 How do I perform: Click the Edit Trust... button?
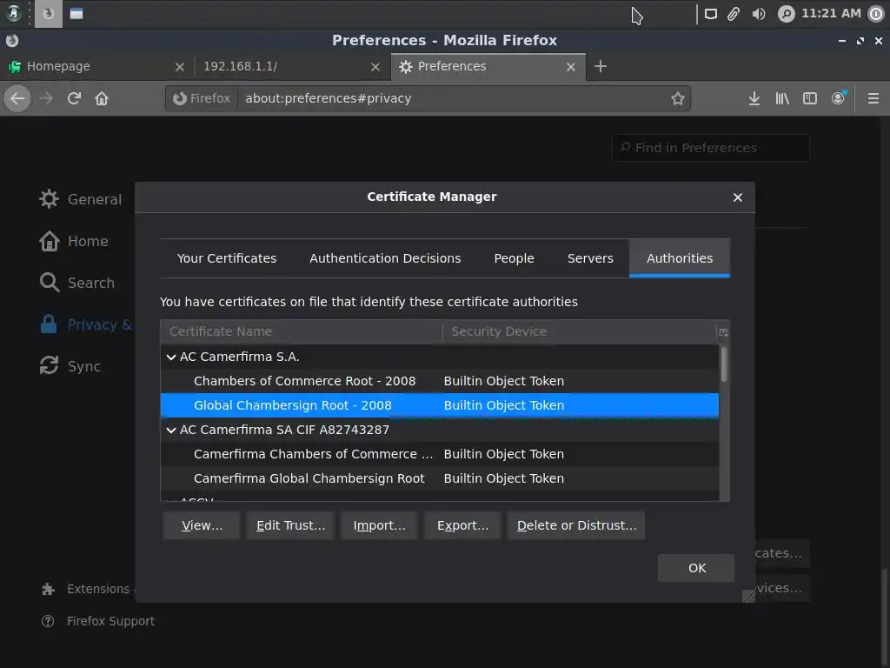(x=290, y=525)
